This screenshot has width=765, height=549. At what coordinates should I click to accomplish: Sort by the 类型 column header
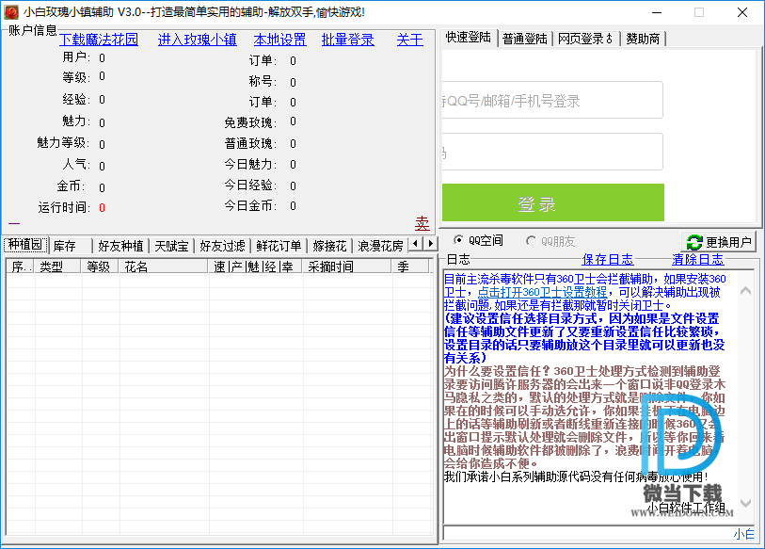(57, 266)
